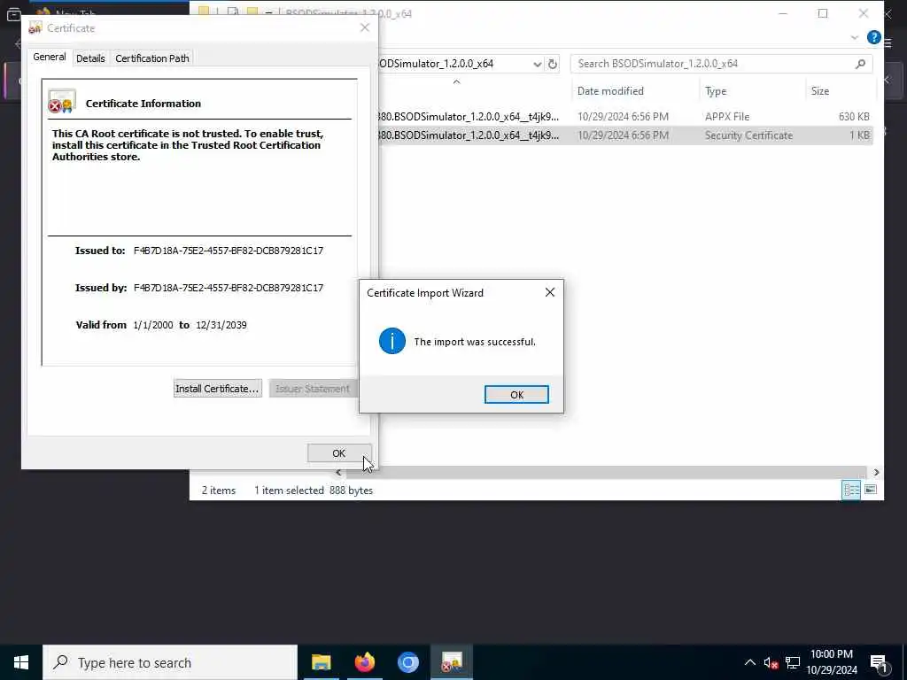The height and width of the screenshot is (680, 907).
Task: Open Firefox from the taskbar
Action: point(364,662)
